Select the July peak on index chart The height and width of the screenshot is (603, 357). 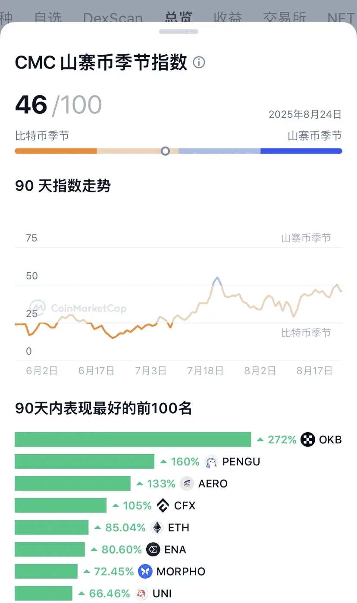217,279
